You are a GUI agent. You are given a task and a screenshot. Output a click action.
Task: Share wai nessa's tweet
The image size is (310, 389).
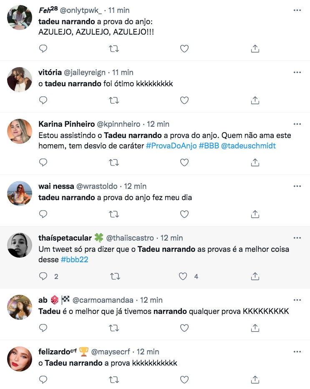point(255,214)
